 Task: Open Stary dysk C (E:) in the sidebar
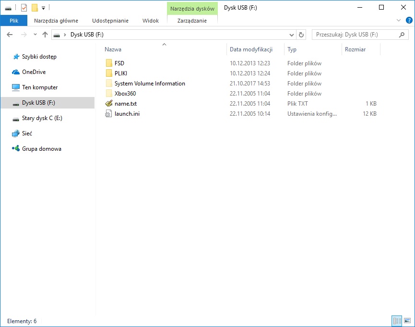[x=42, y=118]
